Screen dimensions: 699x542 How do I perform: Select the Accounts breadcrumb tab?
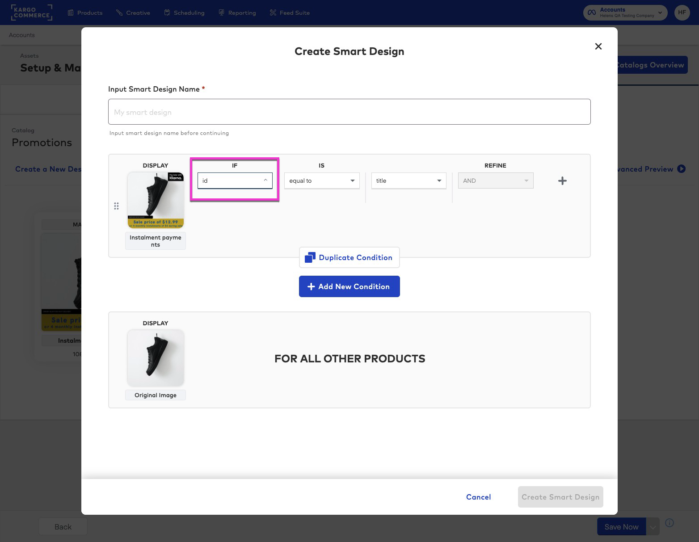click(21, 35)
